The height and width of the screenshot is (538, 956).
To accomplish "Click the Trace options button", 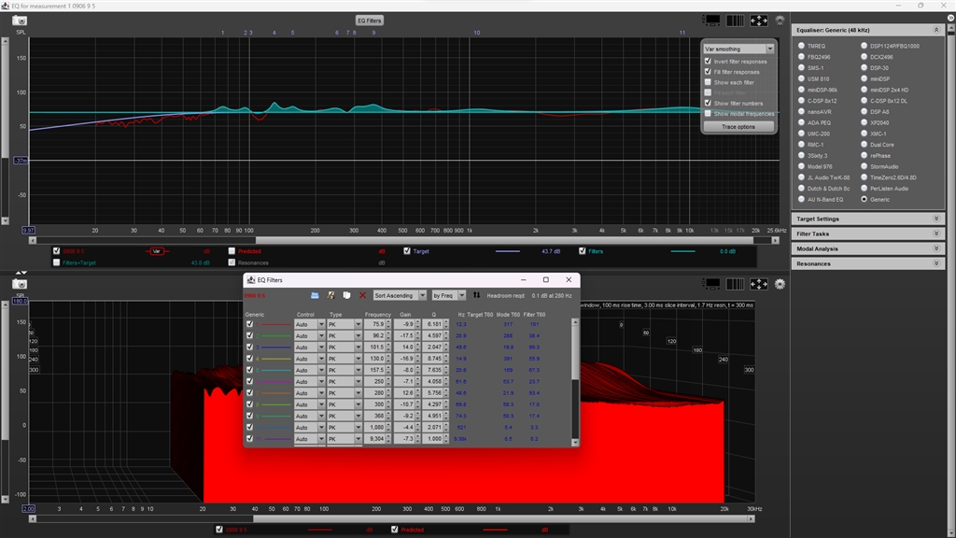I will tap(738, 127).
